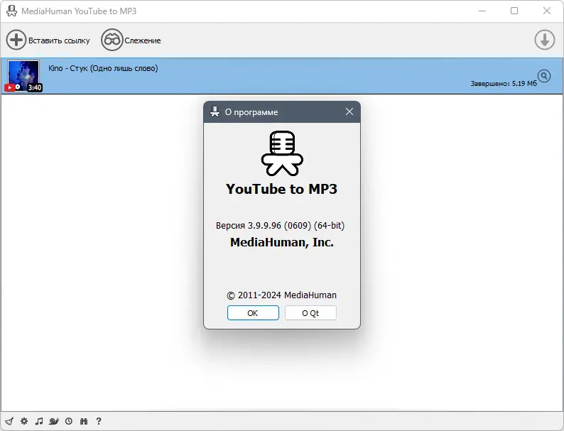Screen dimensions: 564x431
Task: Click the © 2011-2024 MediaHuman copyright text
Action: click(x=281, y=295)
